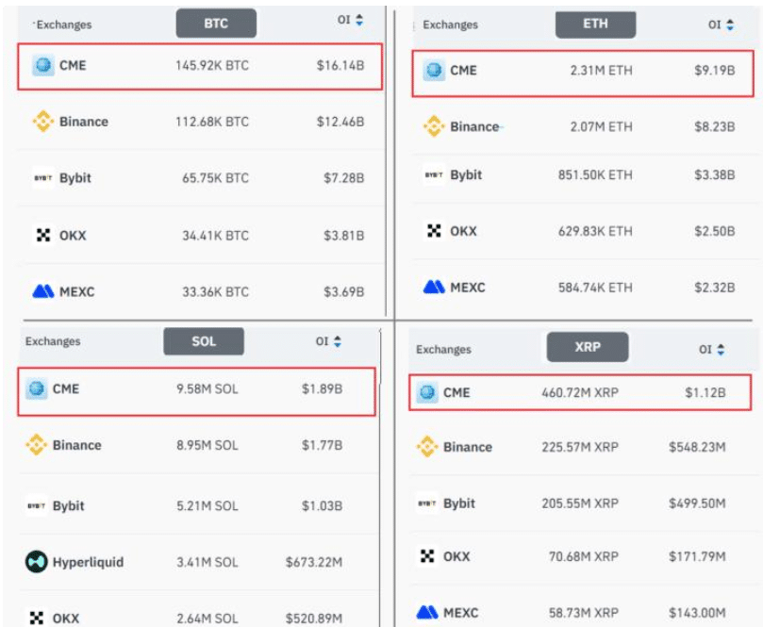Screen dimensions: 763x627
Task: Click the Bybit logo in the BTC table
Action: tap(43, 178)
